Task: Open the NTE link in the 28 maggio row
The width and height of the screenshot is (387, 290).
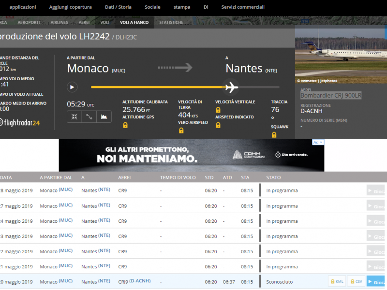Action: click(x=104, y=189)
